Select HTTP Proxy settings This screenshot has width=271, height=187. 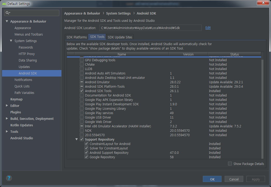27,54
